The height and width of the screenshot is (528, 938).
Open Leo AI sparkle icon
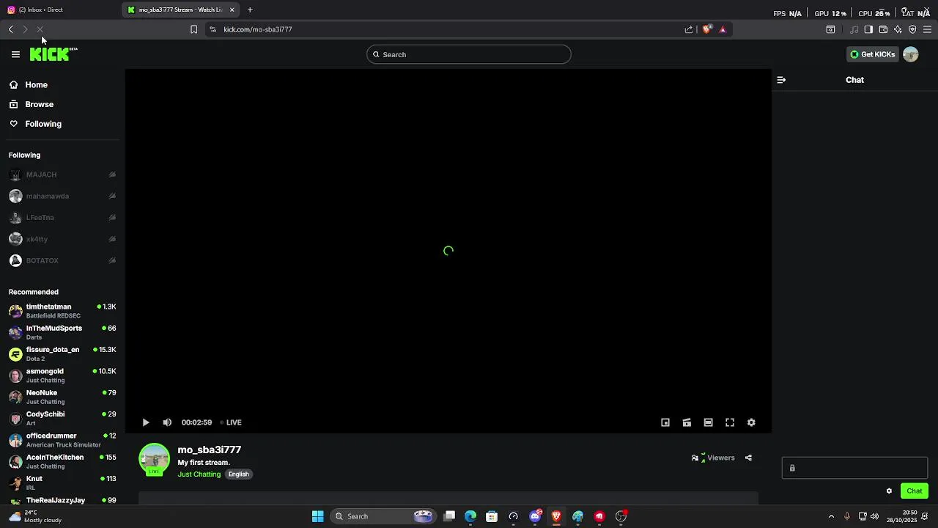pyautogui.click(x=898, y=29)
